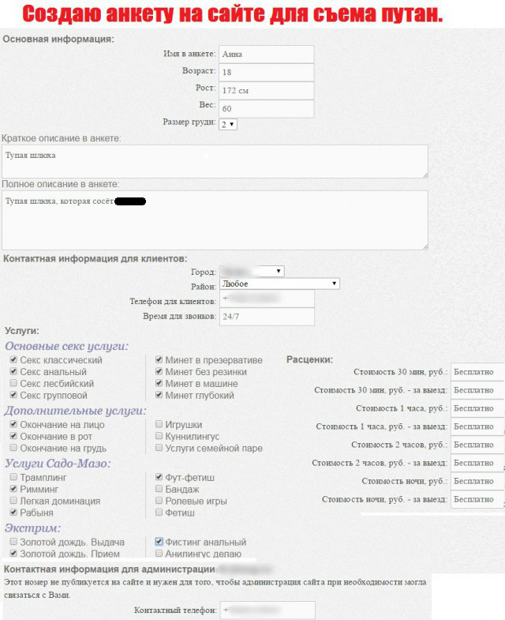Uncheck the "Золотой дождь. Прием" checkbox
The image size is (505, 620).
tap(14, 553)
